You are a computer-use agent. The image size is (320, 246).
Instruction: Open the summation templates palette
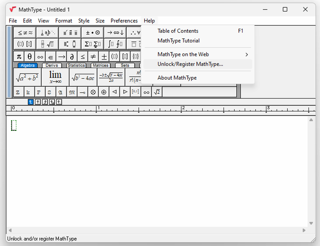coord(92,44)
